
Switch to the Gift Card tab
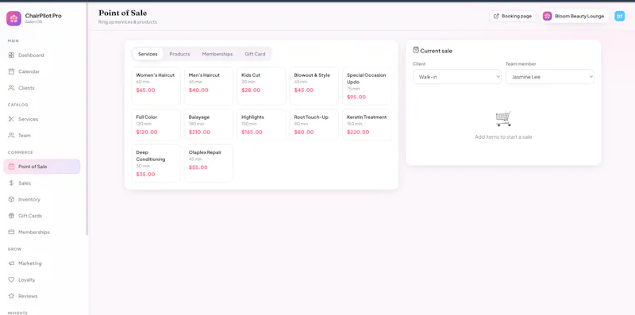(255, 54)
